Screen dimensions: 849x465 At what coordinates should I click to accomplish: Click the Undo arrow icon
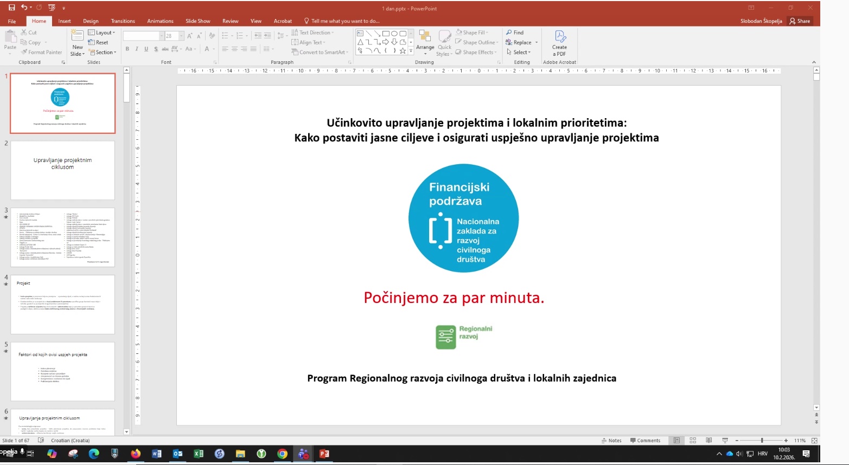pos(24,8)
